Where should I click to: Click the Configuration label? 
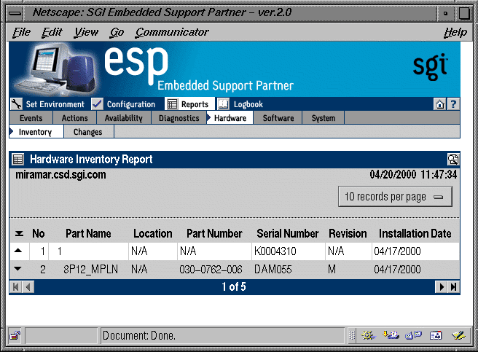coord(131,104)
